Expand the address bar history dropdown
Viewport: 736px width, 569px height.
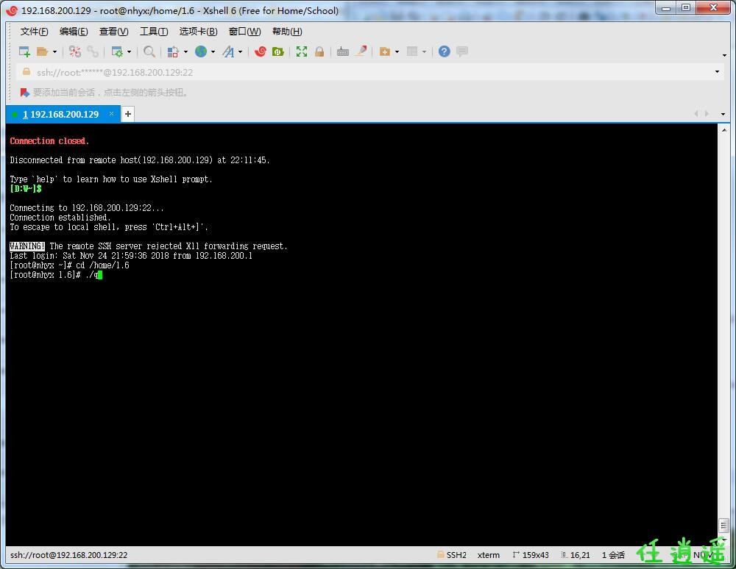point(717,72)
